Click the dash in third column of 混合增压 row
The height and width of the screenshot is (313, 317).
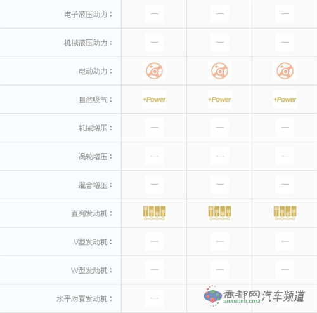click(285, 184)
